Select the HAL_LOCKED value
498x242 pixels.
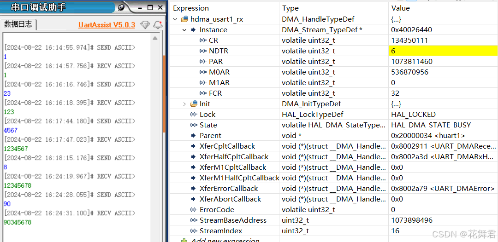[413, 115]
